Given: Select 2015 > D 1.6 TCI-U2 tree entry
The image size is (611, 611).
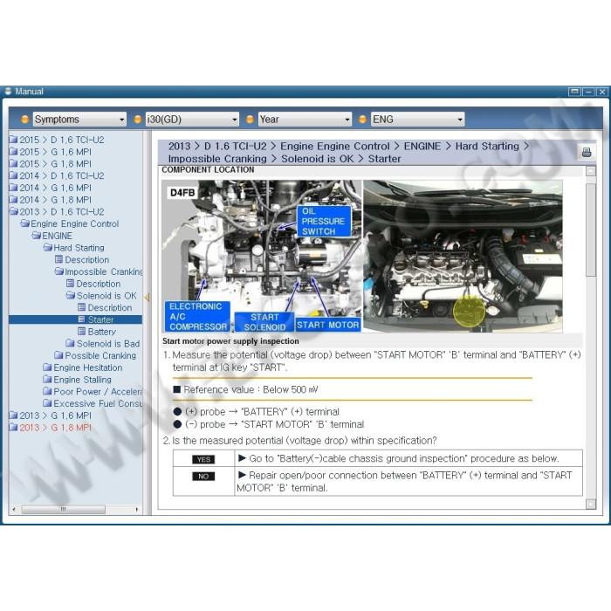Looking at the screenshot, I should tap(62, 140).
